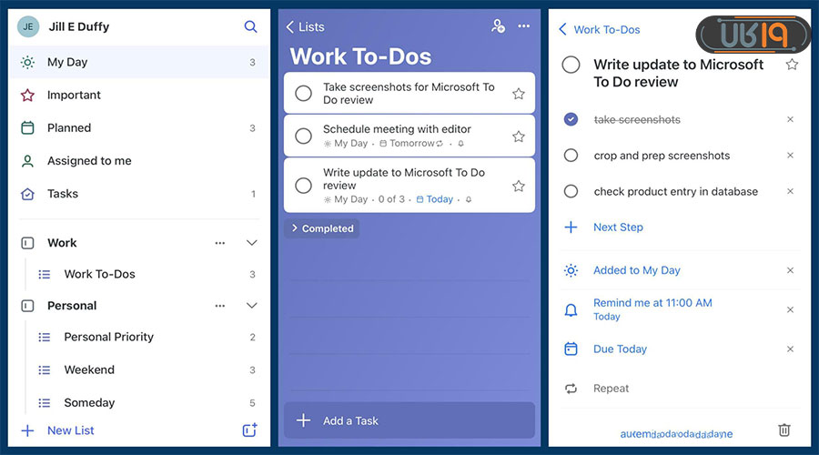Click Next Step to add a step
This screenshot has width=819, height=455.
pyautogui.click(x=618, y=227)
